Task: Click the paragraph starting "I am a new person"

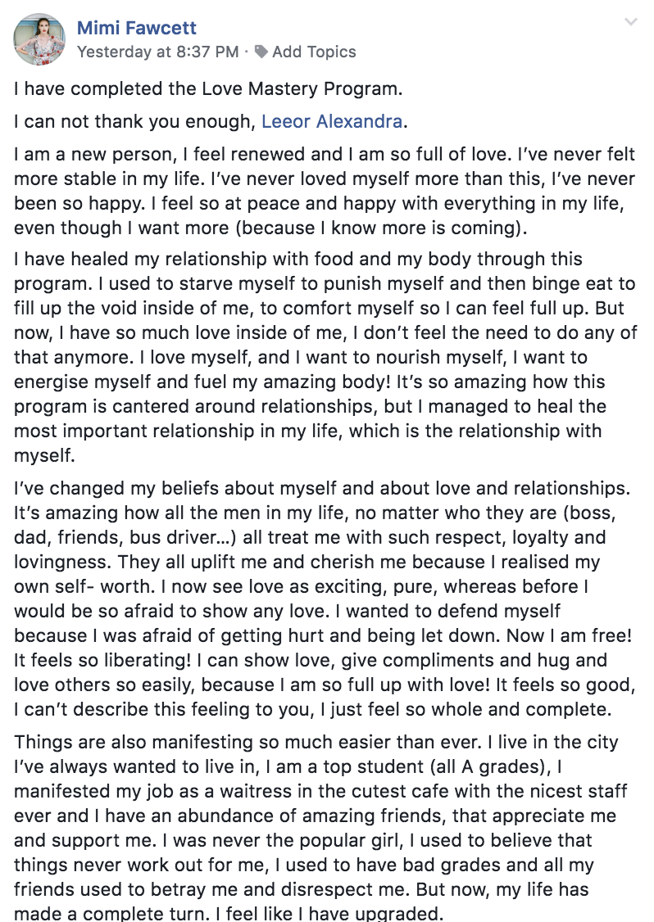Action: pos(325,191)
